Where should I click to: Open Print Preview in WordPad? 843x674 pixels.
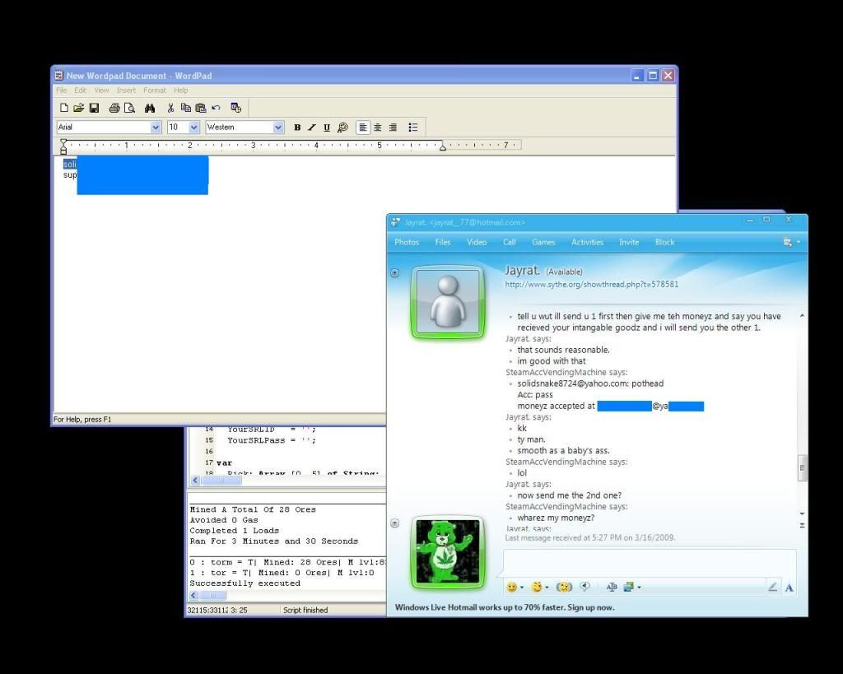click(129, 108)
